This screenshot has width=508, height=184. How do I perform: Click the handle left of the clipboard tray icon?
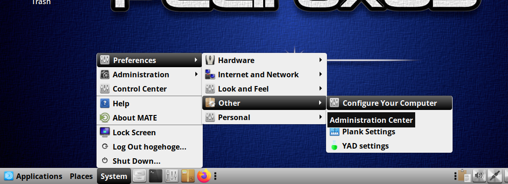[x=455, y=176]
